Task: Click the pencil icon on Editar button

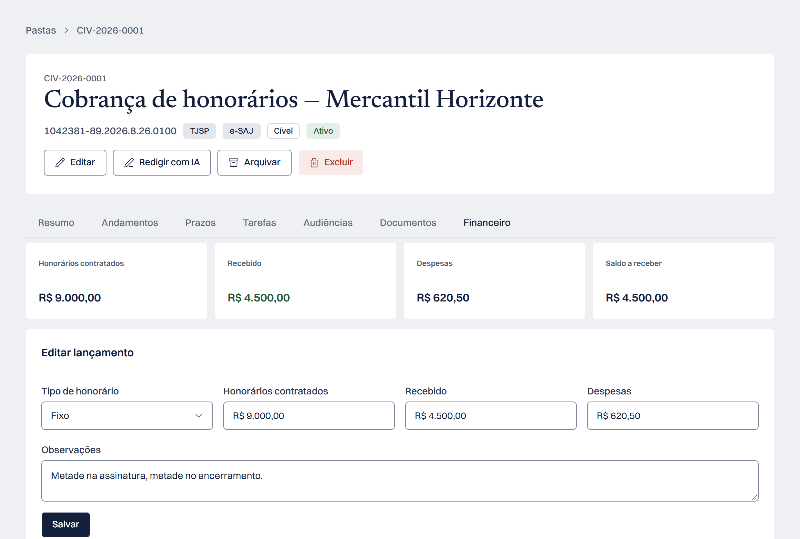Action: pyautogui.click(x=60, y=163)
